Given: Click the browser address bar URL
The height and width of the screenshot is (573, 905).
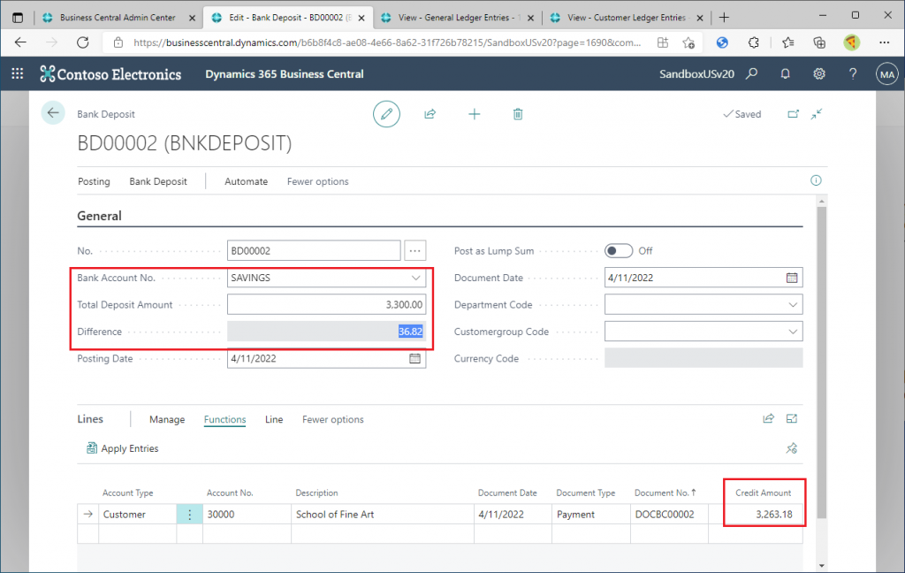Looking at the screenshot, I should [x=387, y=42].
